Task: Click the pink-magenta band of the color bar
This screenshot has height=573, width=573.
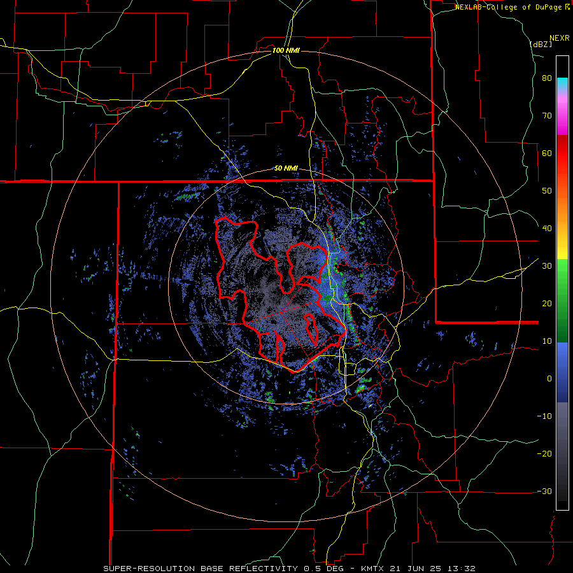Action: coord(562,113)
